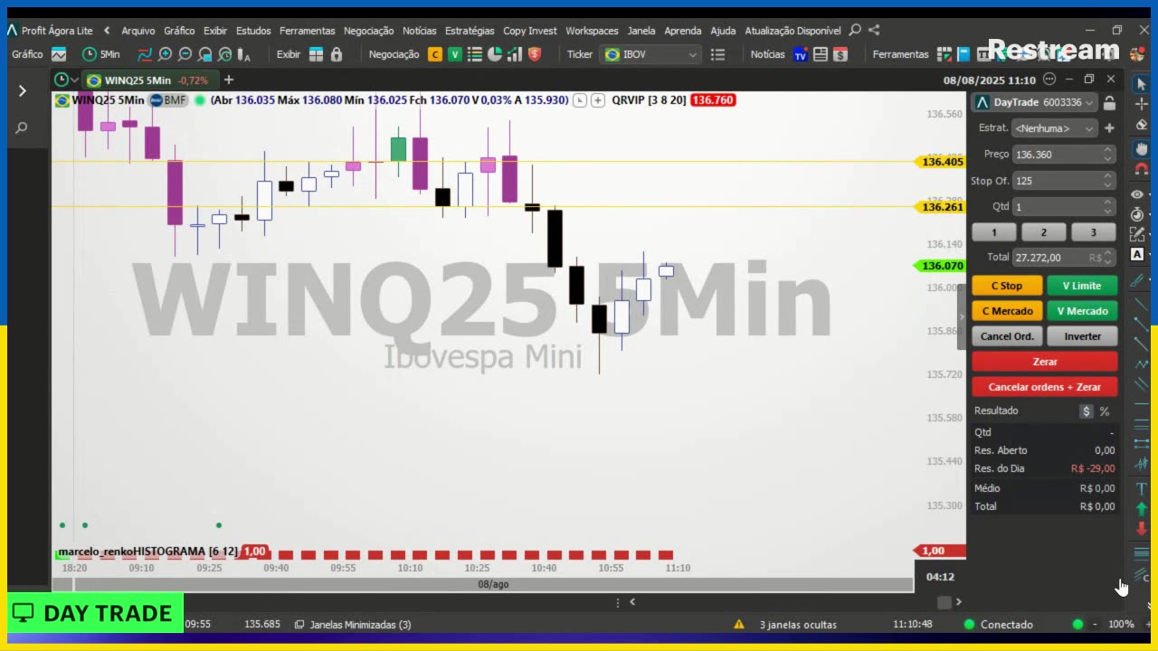
Task: Click the share icon in the menu bar
Action: tap(874, 30)
